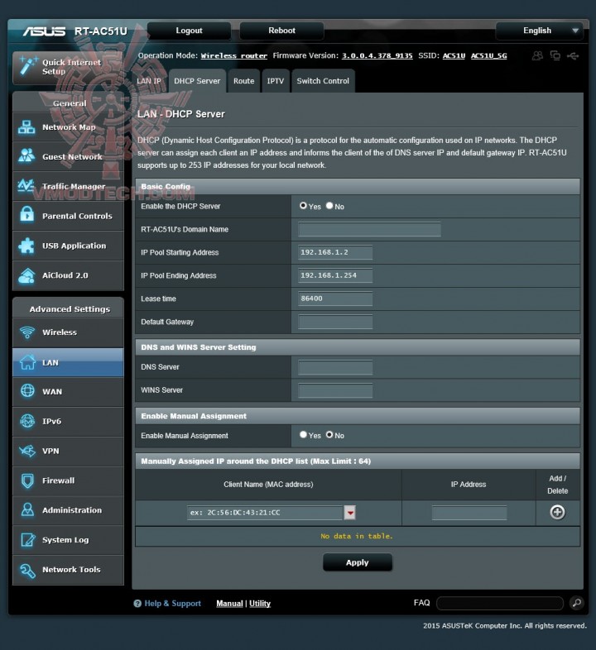
Task: Click the VPN arrows icon
Action: (27, 451)
